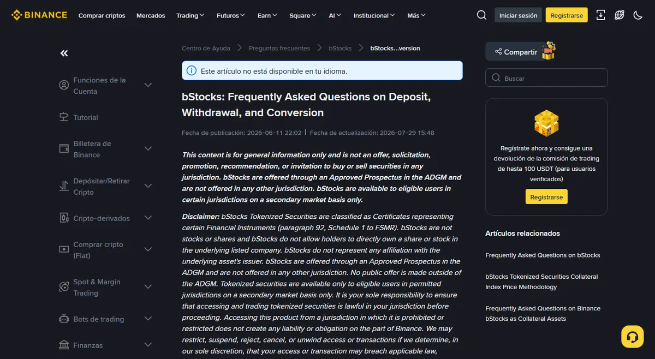
Task: Go to Mercados in top navigation
Action: coord(151,15)
